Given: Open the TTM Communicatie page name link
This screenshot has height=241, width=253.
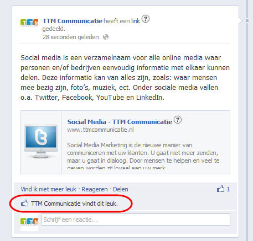Looking at the screenshot, I should [73, 21].
